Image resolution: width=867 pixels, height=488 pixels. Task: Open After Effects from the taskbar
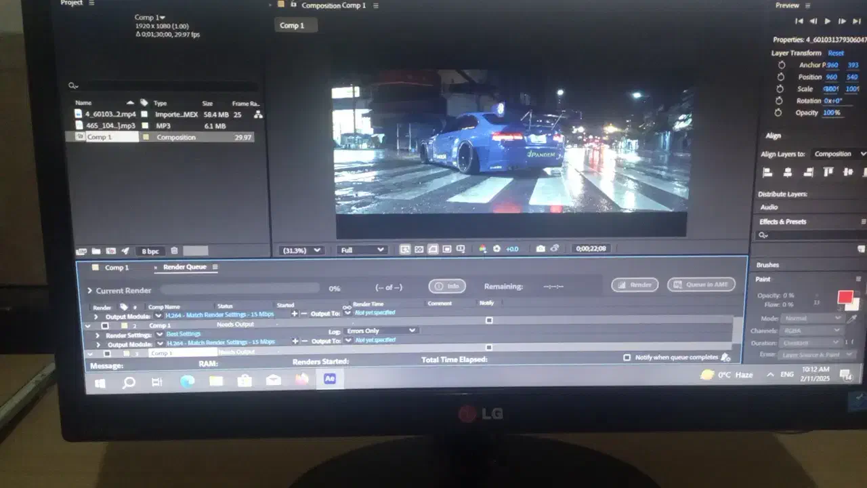click(x=330, y=379)
